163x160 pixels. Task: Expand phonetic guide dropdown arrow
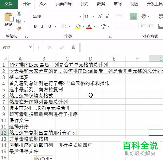click(x=108, y=26)
